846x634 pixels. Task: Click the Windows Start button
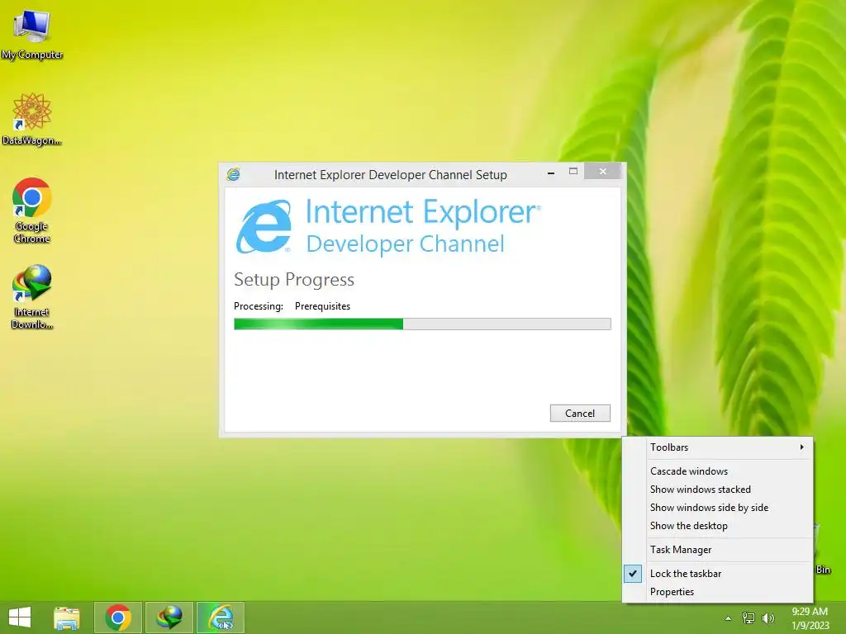[20, 617]
